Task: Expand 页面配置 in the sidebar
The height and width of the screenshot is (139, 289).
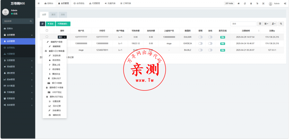Action: [x=18, y=92]
